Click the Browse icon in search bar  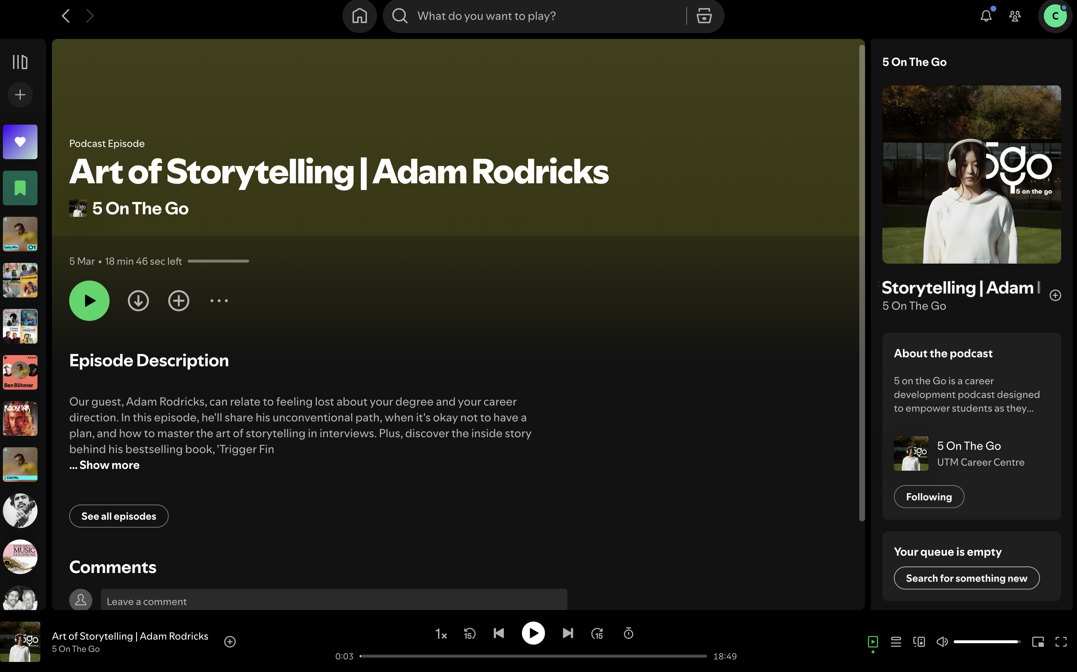(704, 16)
